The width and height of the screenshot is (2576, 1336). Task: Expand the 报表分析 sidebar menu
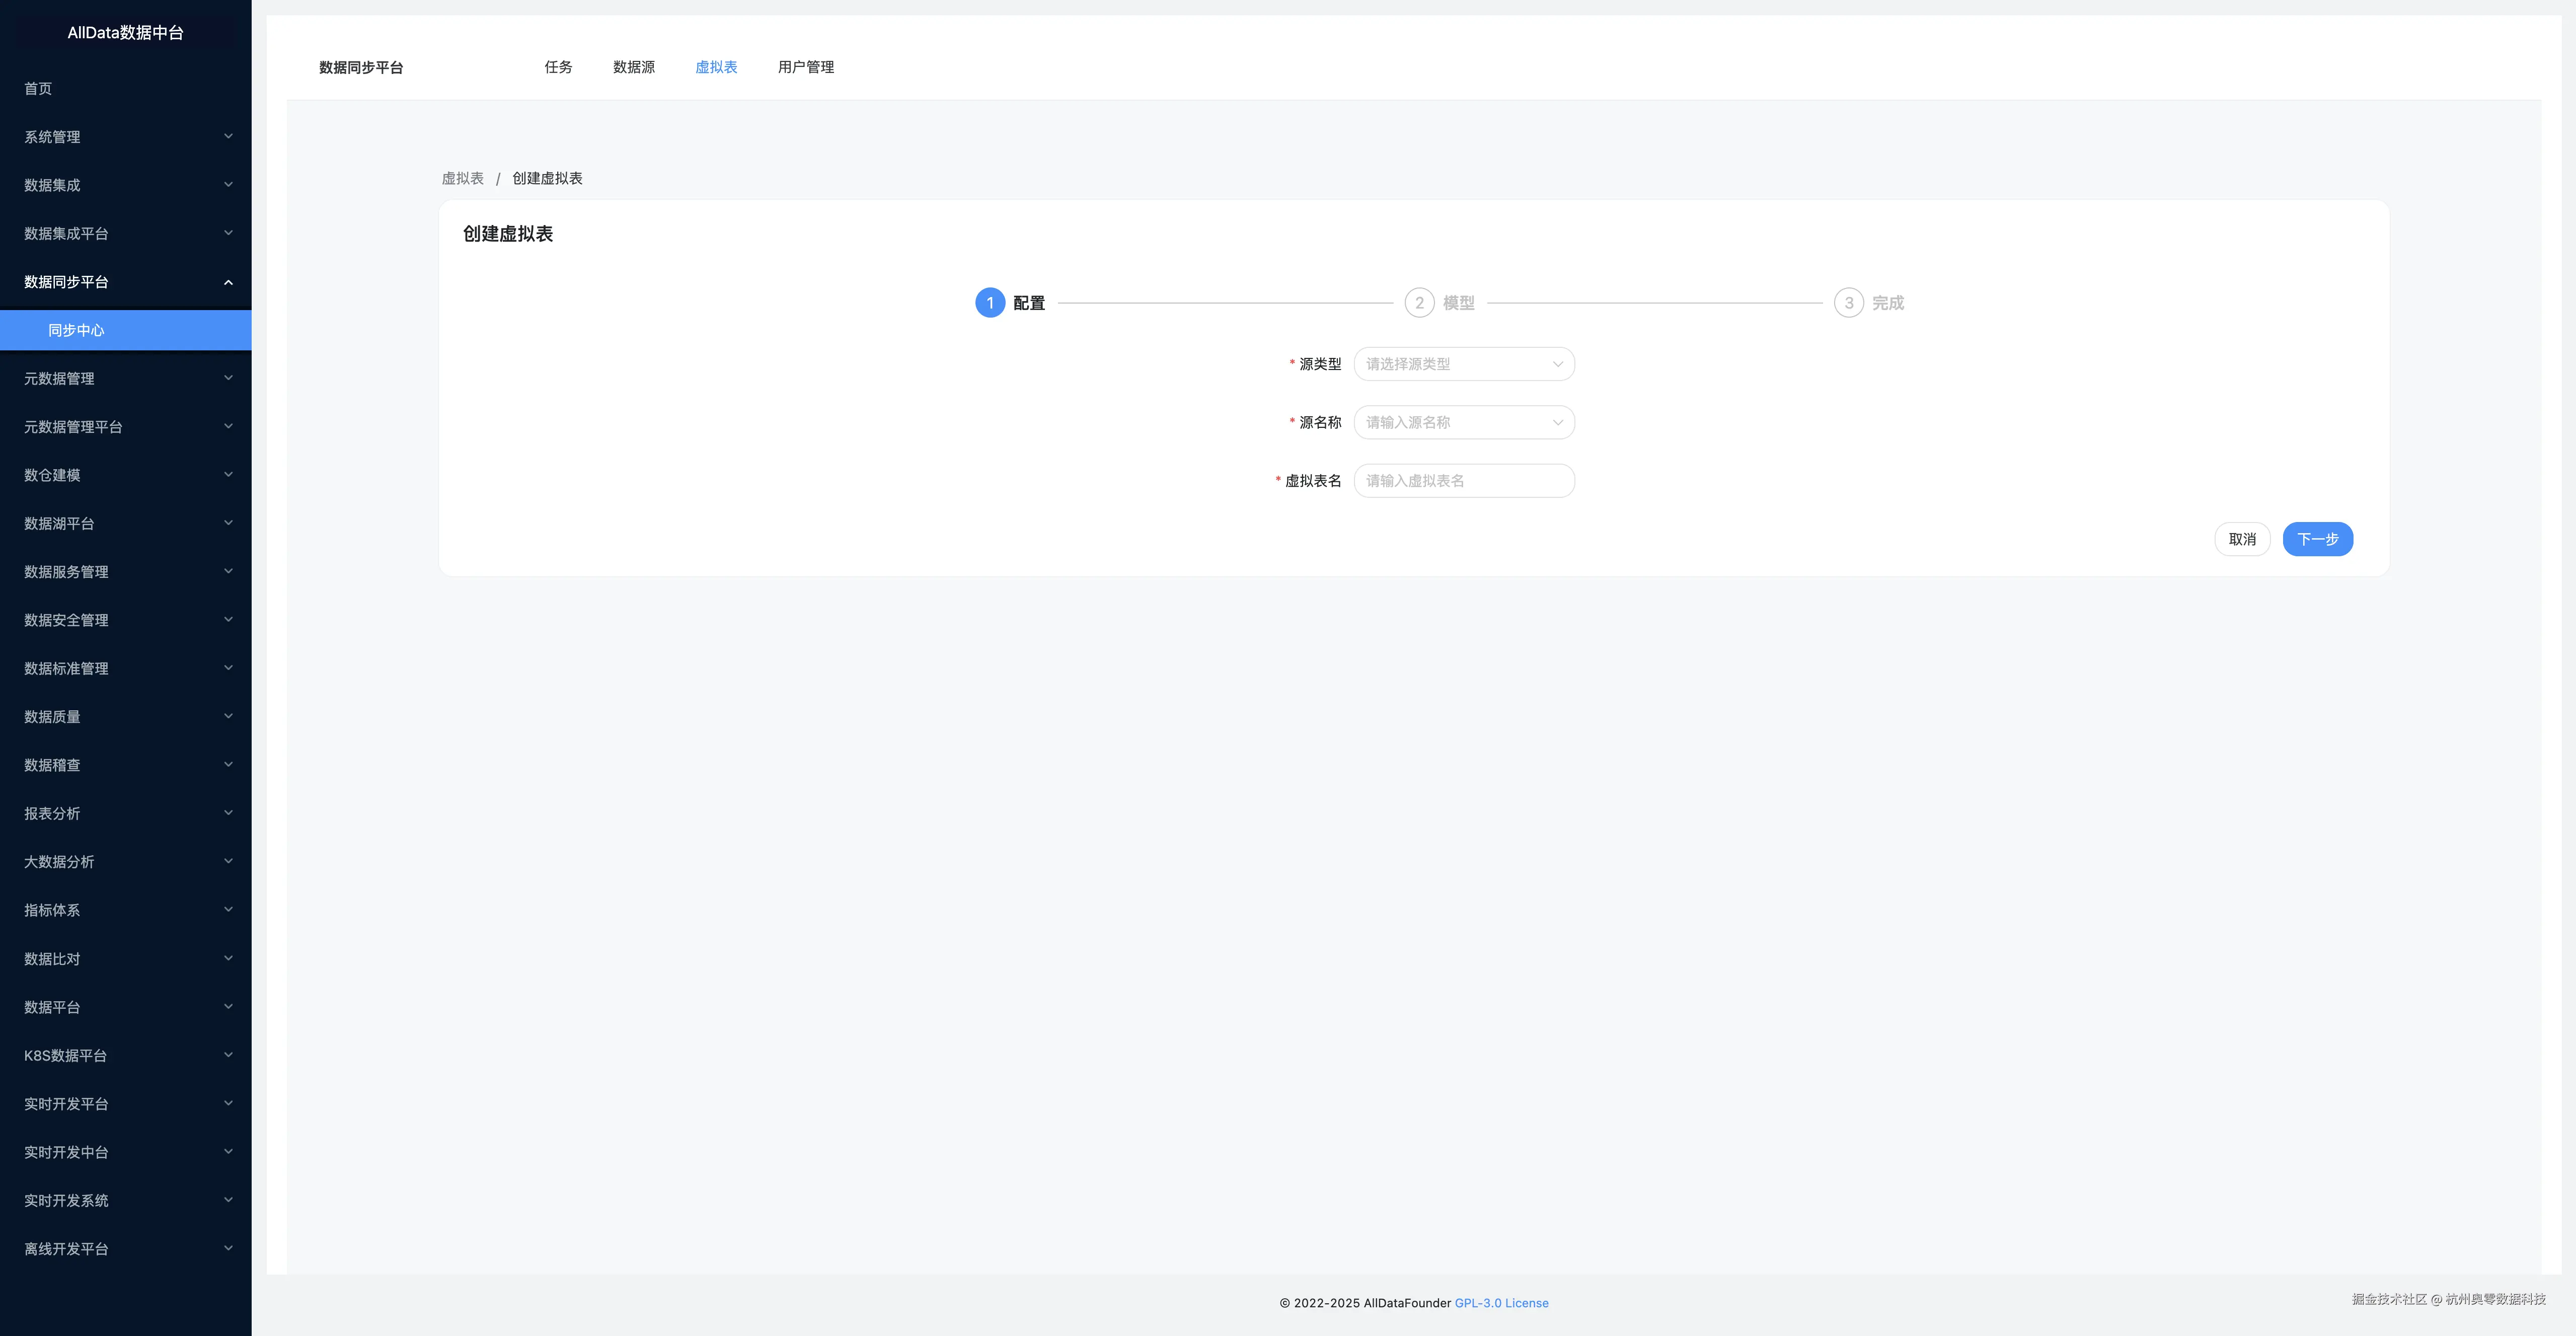pyautogui.click(x=52, y=813)
